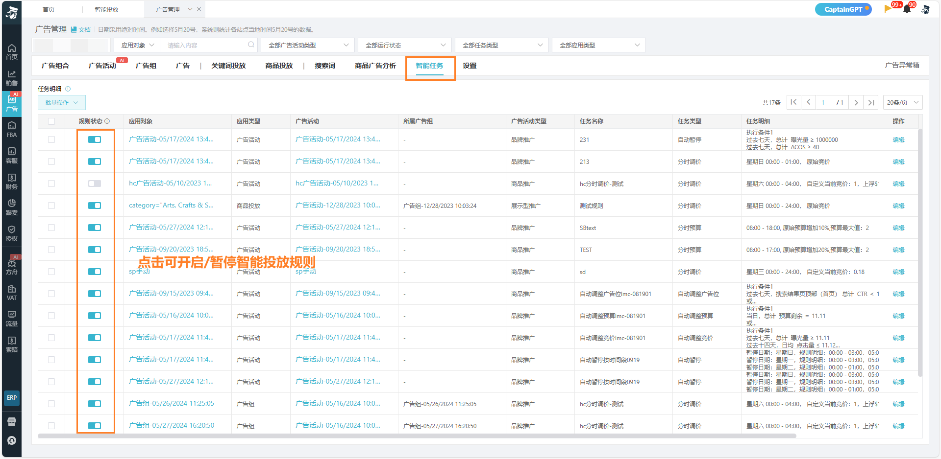Click 广告异常箱 link
The height and width of the screenshot is (459, 941).
click(x=902, y=65)
